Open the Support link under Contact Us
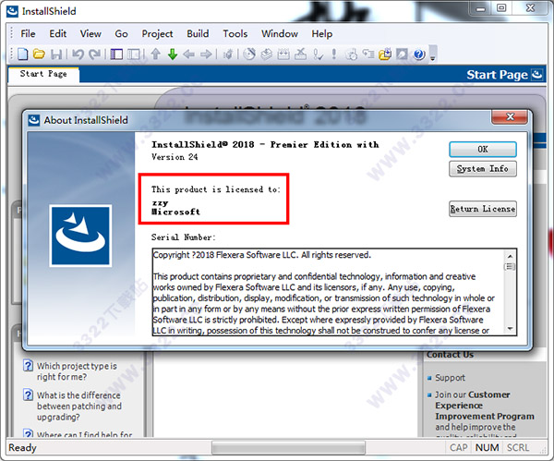This screenshot has width=554, height=461. tap(450, 378)
